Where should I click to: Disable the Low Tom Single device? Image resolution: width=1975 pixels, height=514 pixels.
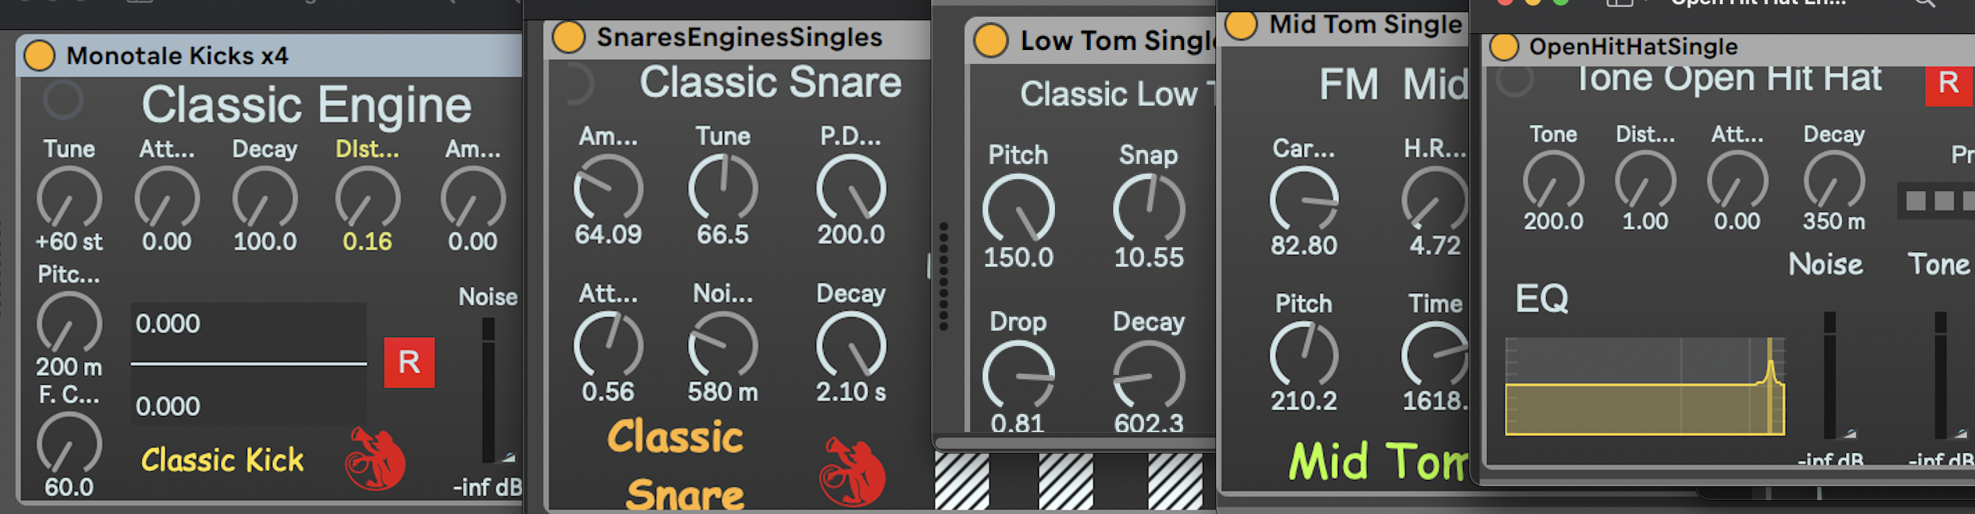point(990,40)
